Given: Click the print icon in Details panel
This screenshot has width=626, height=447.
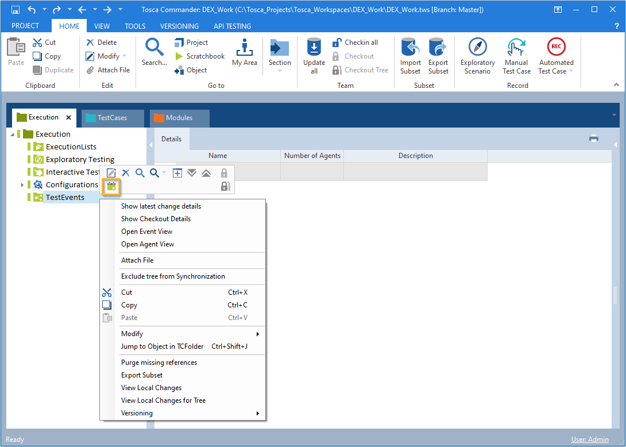Looking at the screenshot, I should [x=594, y=138].
